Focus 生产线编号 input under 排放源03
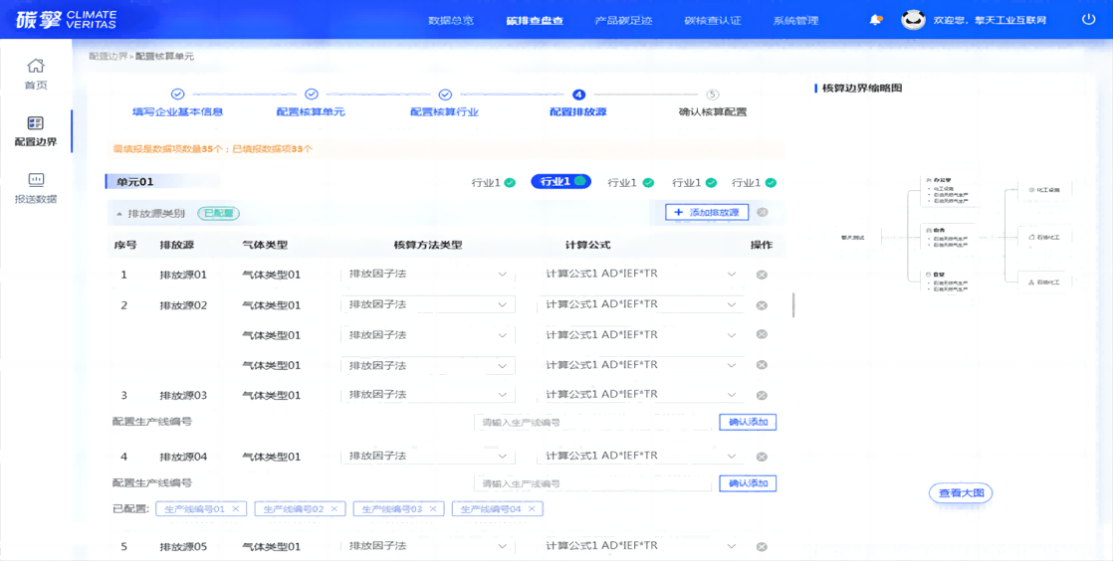Viewport: 1113px width, 561px height. 592,422
